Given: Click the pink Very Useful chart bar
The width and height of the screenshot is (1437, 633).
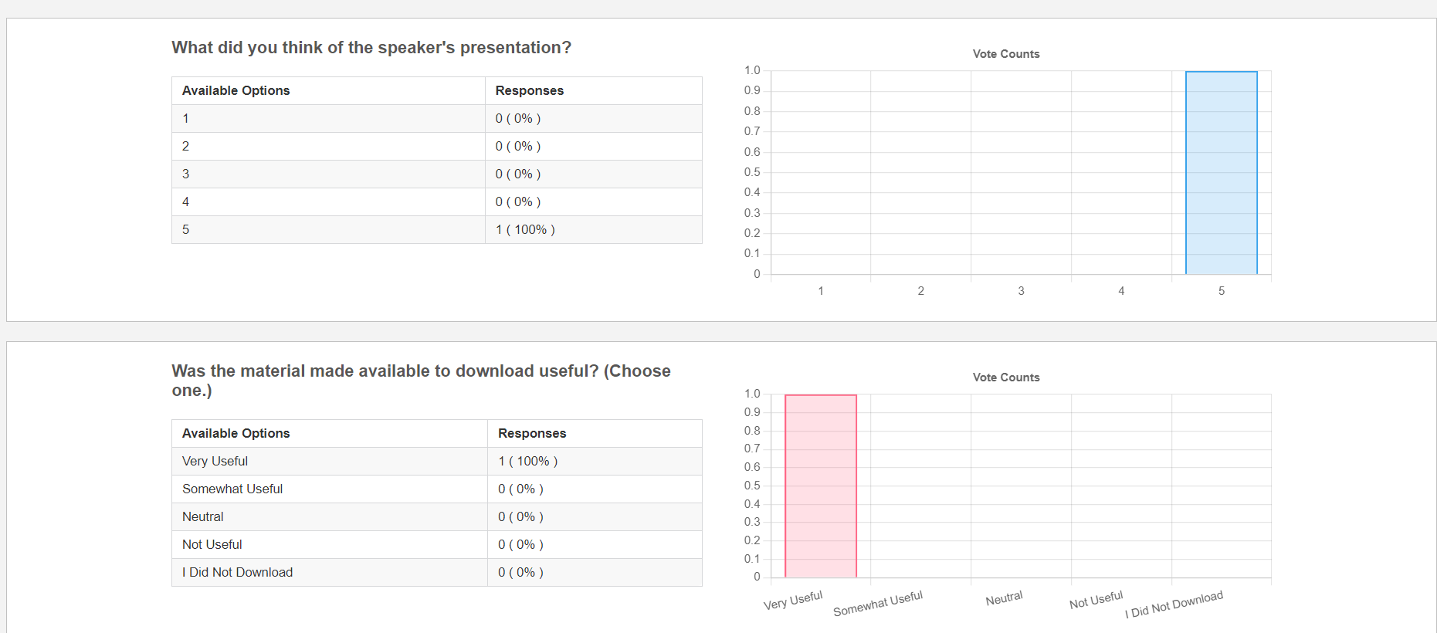Looking at the screenshot, I should click(820, 486).
